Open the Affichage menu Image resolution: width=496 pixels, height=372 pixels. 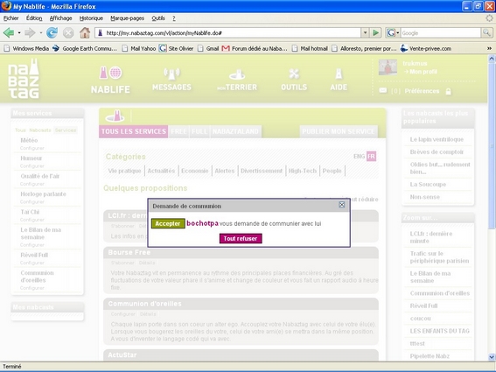[x=60, y=18]
